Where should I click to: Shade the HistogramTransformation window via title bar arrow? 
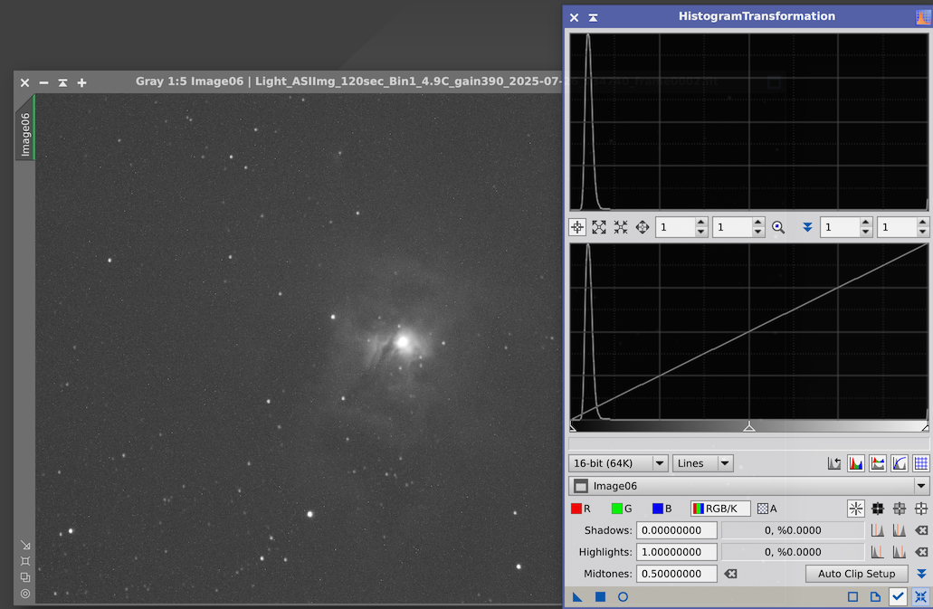coord(593,17)
